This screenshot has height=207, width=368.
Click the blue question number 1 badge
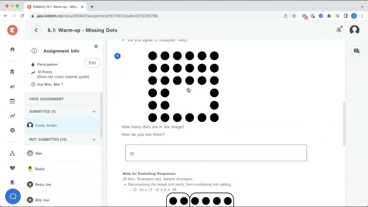pos(117,56)
